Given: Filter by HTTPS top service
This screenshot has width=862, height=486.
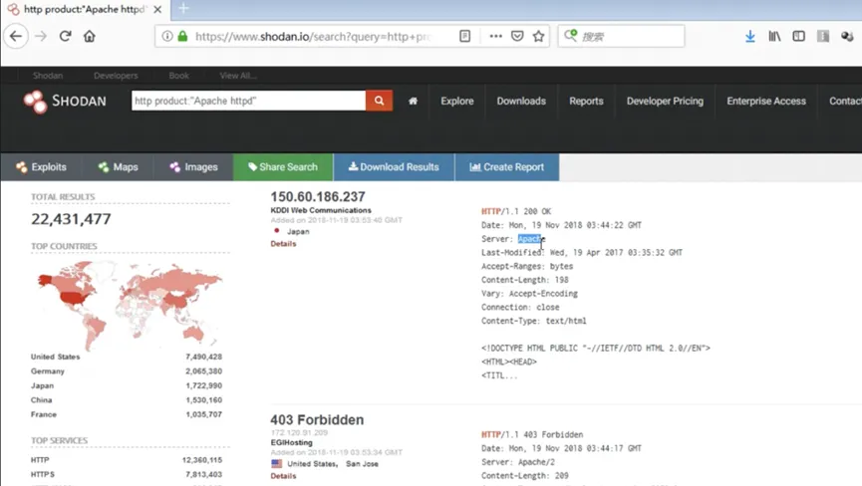Looking at the screenshot, I should 43,474.
